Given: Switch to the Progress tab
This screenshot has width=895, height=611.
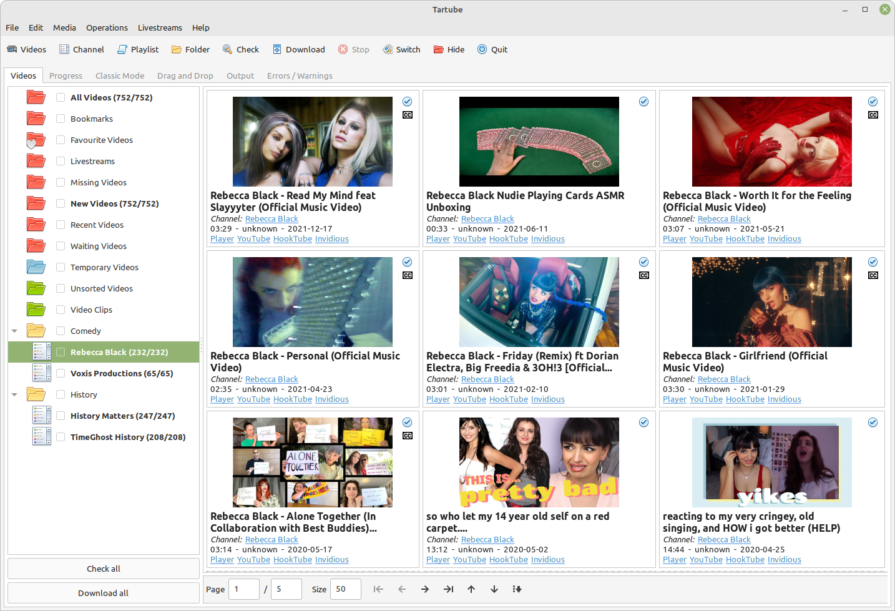Looking at the screenshot, I should [x=66, y=76].
